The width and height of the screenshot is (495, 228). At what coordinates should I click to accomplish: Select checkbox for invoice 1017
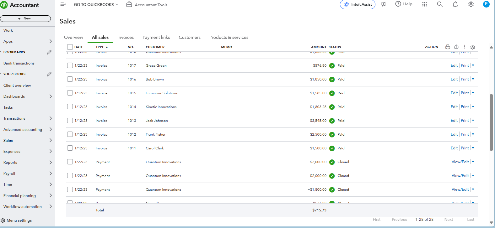click(x=70, y=65)
